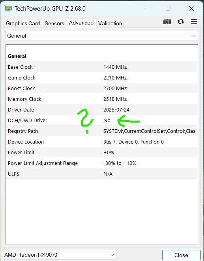Select the DCH/UWD Driver row
Viewport: 204px width, 261px height.
102,120
